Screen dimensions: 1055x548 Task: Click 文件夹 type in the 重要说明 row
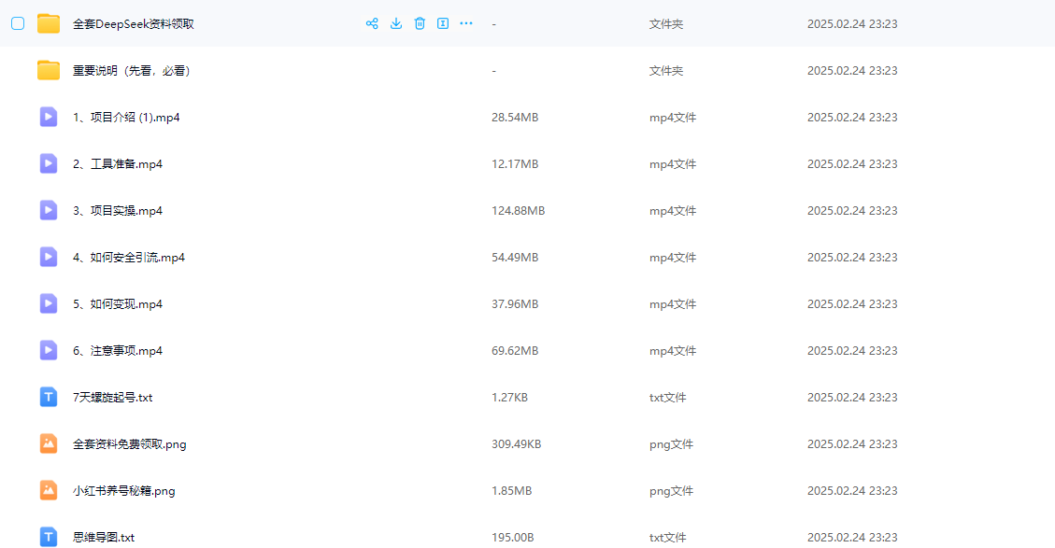pos(666,71)
